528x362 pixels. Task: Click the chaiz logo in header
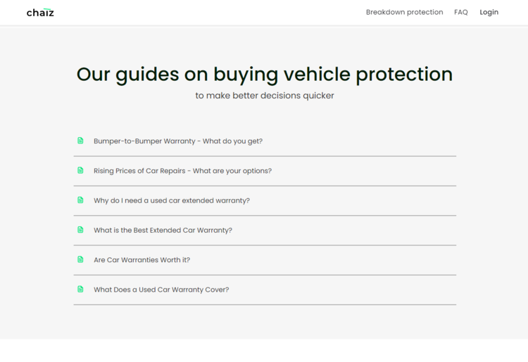[x=40, y=12]
